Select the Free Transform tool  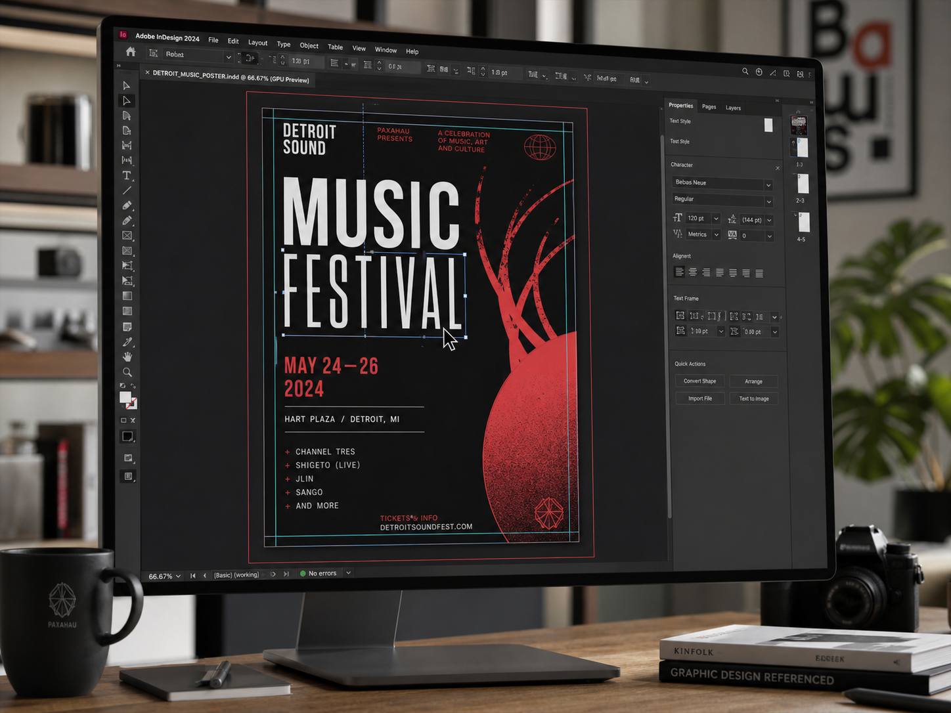click(127, 266)
